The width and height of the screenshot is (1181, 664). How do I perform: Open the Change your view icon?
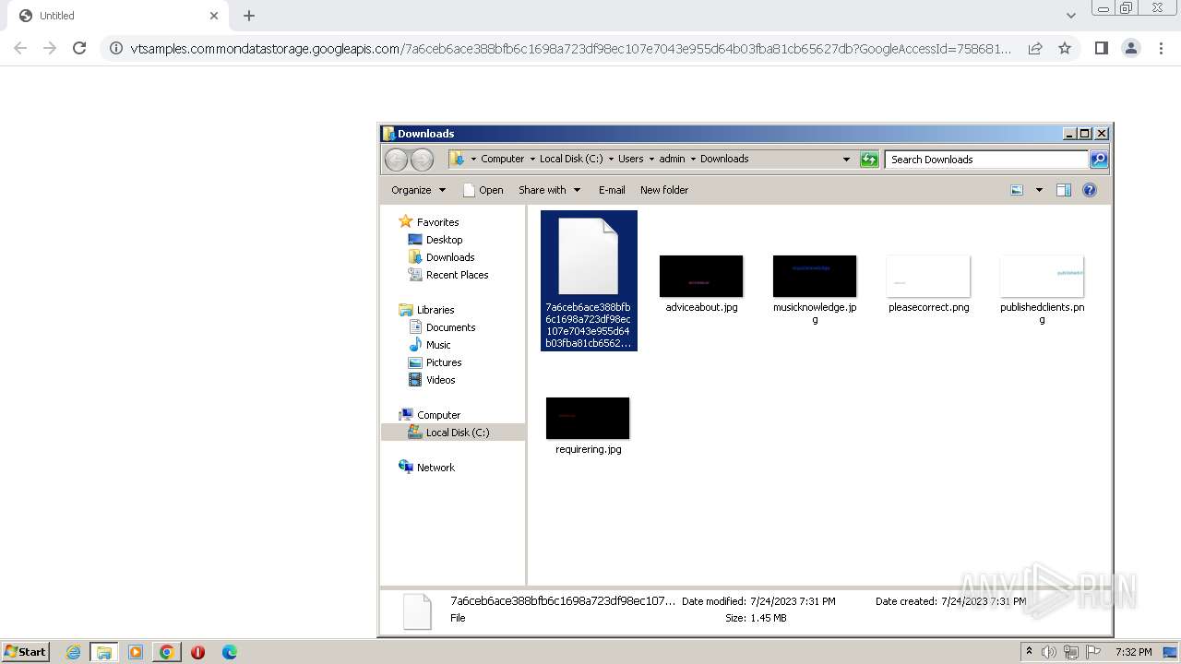coord(1017,190)
